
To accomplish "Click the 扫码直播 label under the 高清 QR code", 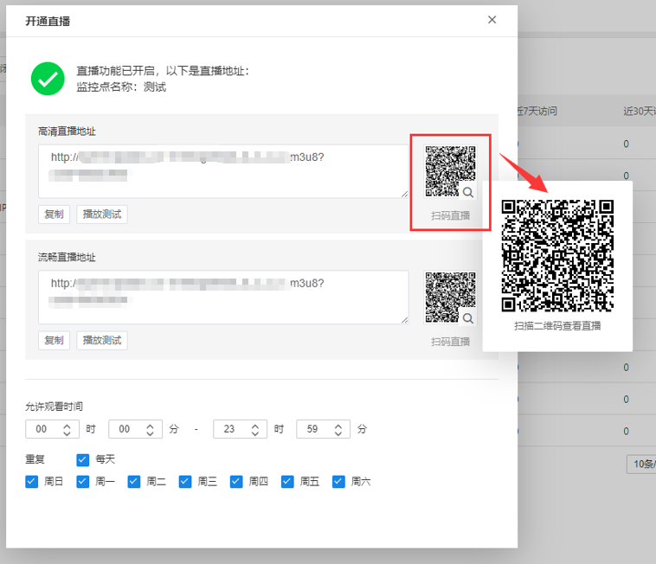I will pyautogui.click(x=451, y=215).
